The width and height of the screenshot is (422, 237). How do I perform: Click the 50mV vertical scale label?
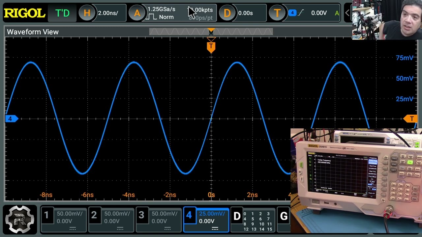click(x=404, y=78)
